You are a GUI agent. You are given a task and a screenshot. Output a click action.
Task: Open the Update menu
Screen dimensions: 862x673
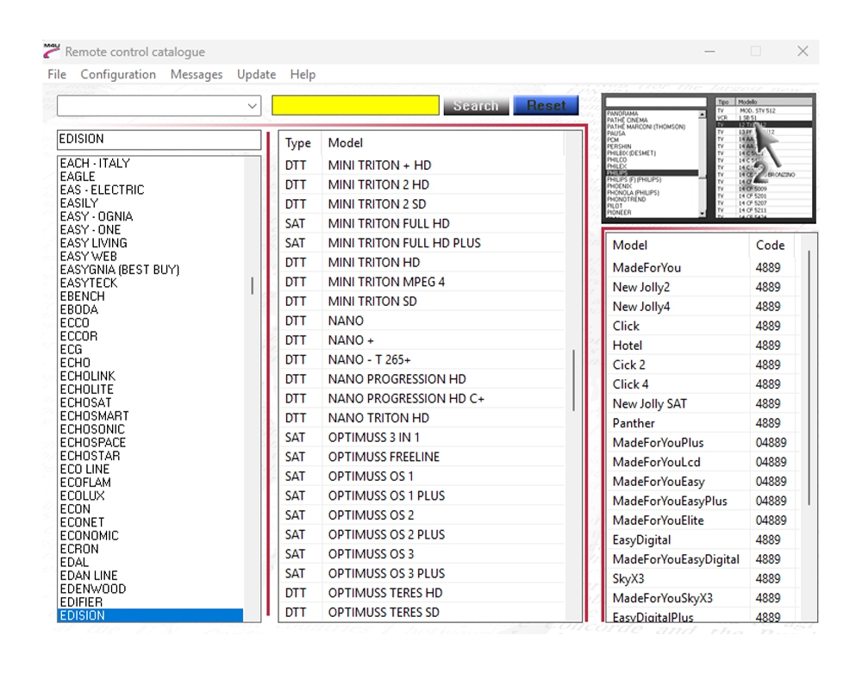(x=256, y=75)
